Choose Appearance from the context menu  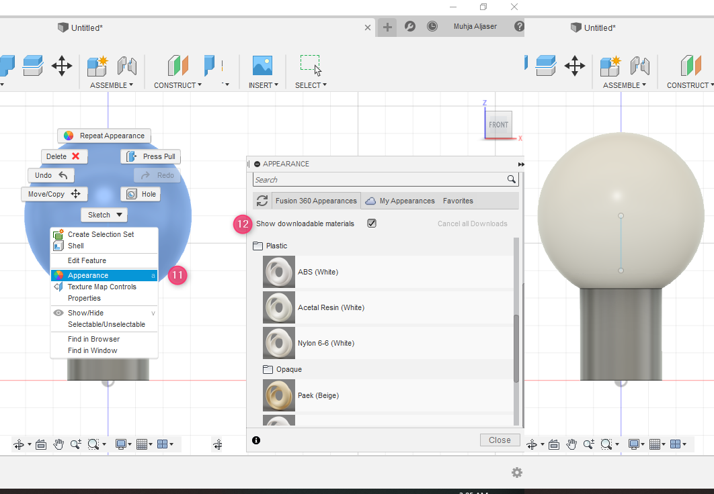(x=88, y=275)
